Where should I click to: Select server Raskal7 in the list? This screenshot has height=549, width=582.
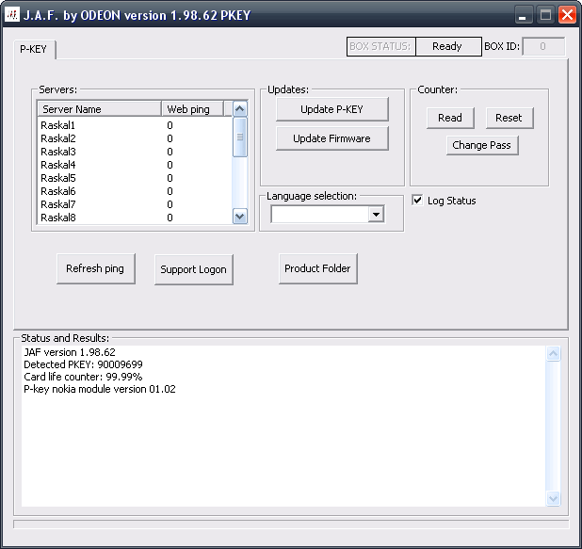coord(135,204)
